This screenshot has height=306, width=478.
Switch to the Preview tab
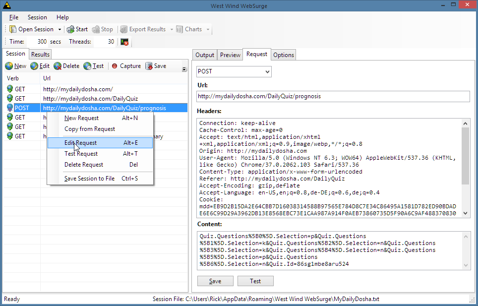pos(230,55)
